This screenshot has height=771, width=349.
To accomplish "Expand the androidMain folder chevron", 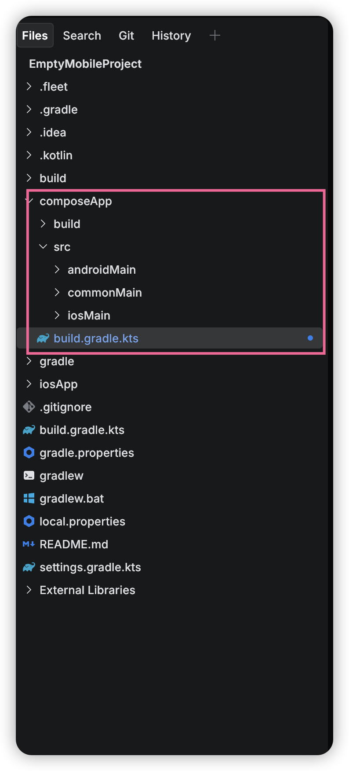I will click(57, 270).
